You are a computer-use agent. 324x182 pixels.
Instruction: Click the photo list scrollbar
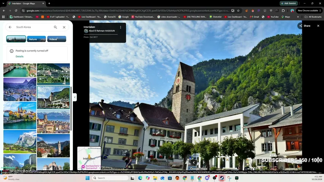click(x=71, y=108)
